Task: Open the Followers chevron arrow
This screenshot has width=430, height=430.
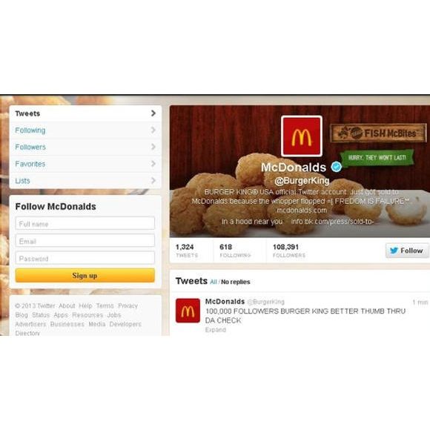Action: coord(153,147)
